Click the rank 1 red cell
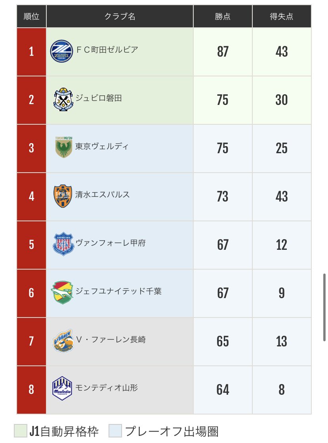328x443 pixels. click(31, 52)
